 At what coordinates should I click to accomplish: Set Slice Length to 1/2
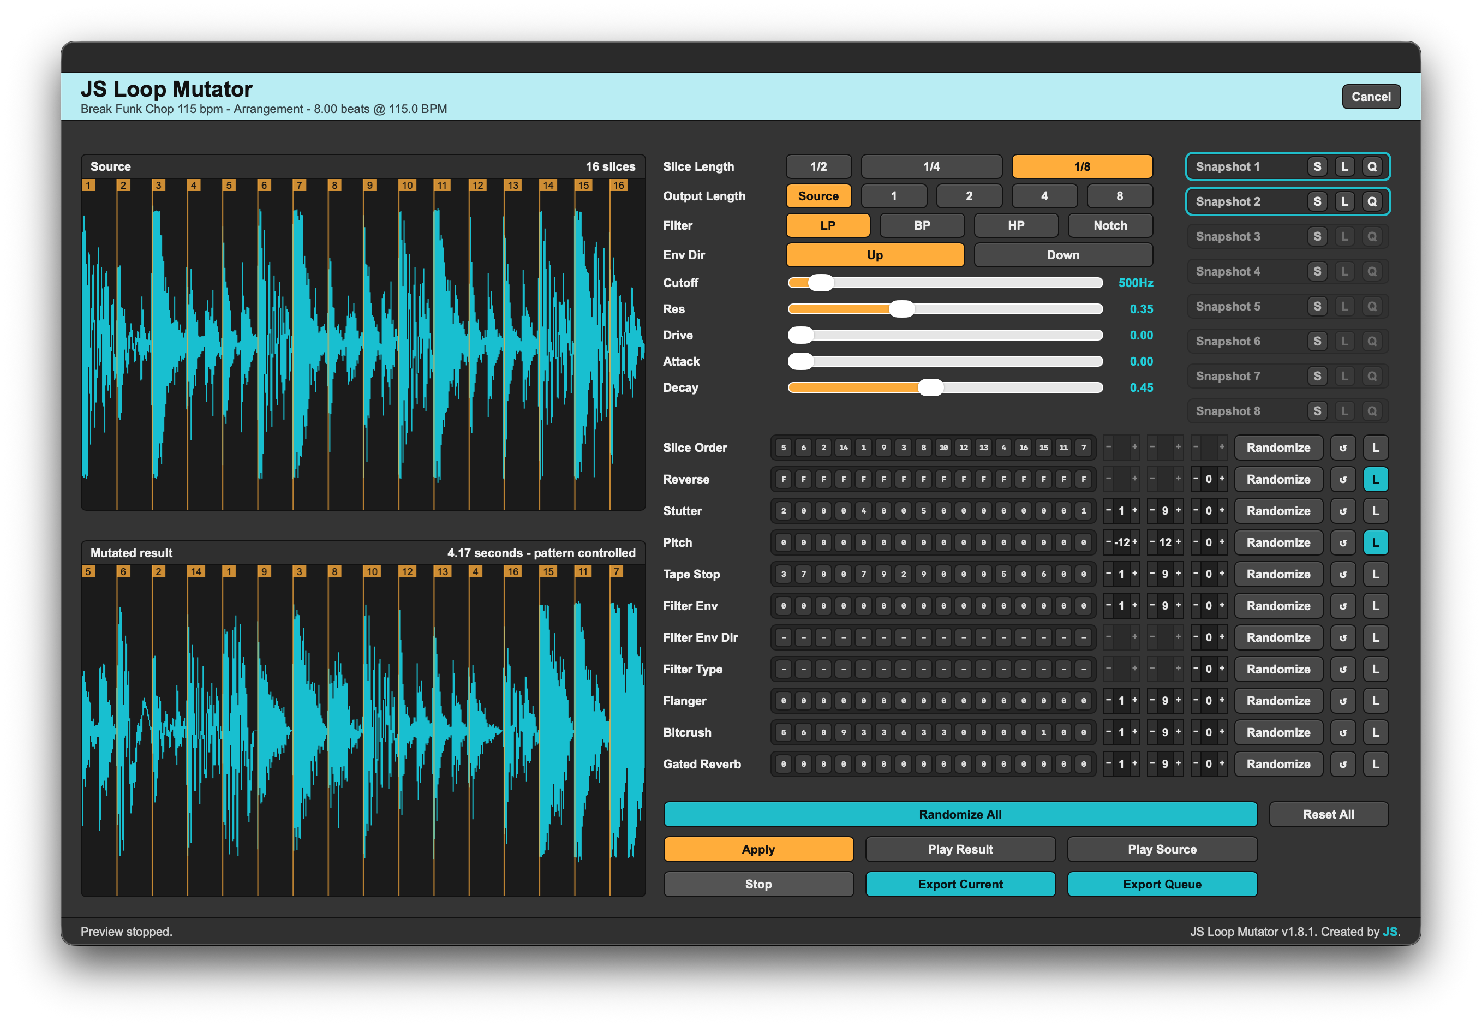click(x=818, y=166)
